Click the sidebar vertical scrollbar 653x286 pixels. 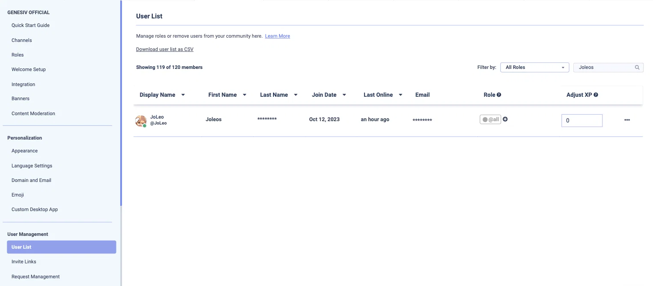click(x=121, y=103)
